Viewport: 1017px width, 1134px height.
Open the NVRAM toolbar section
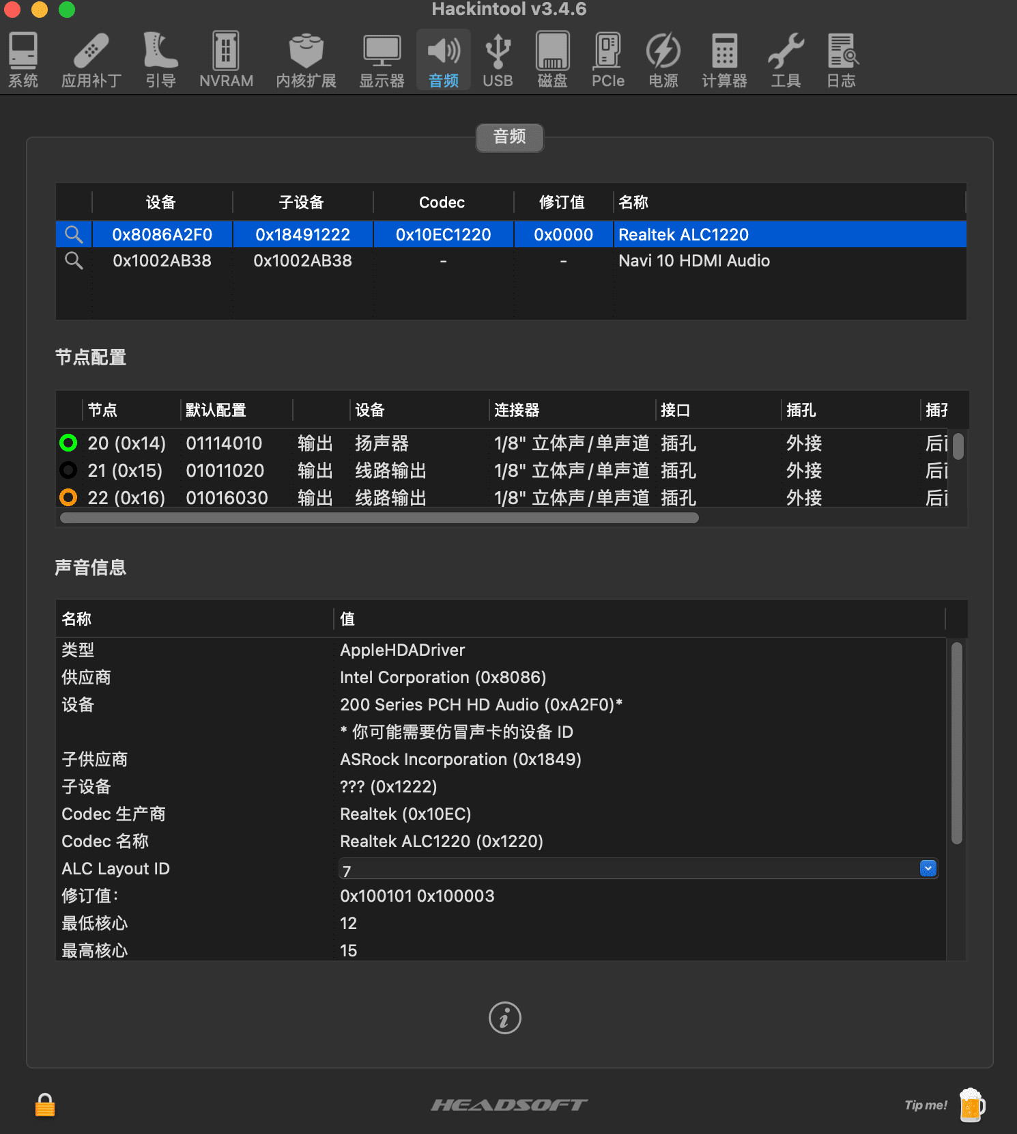click(226, 60)
